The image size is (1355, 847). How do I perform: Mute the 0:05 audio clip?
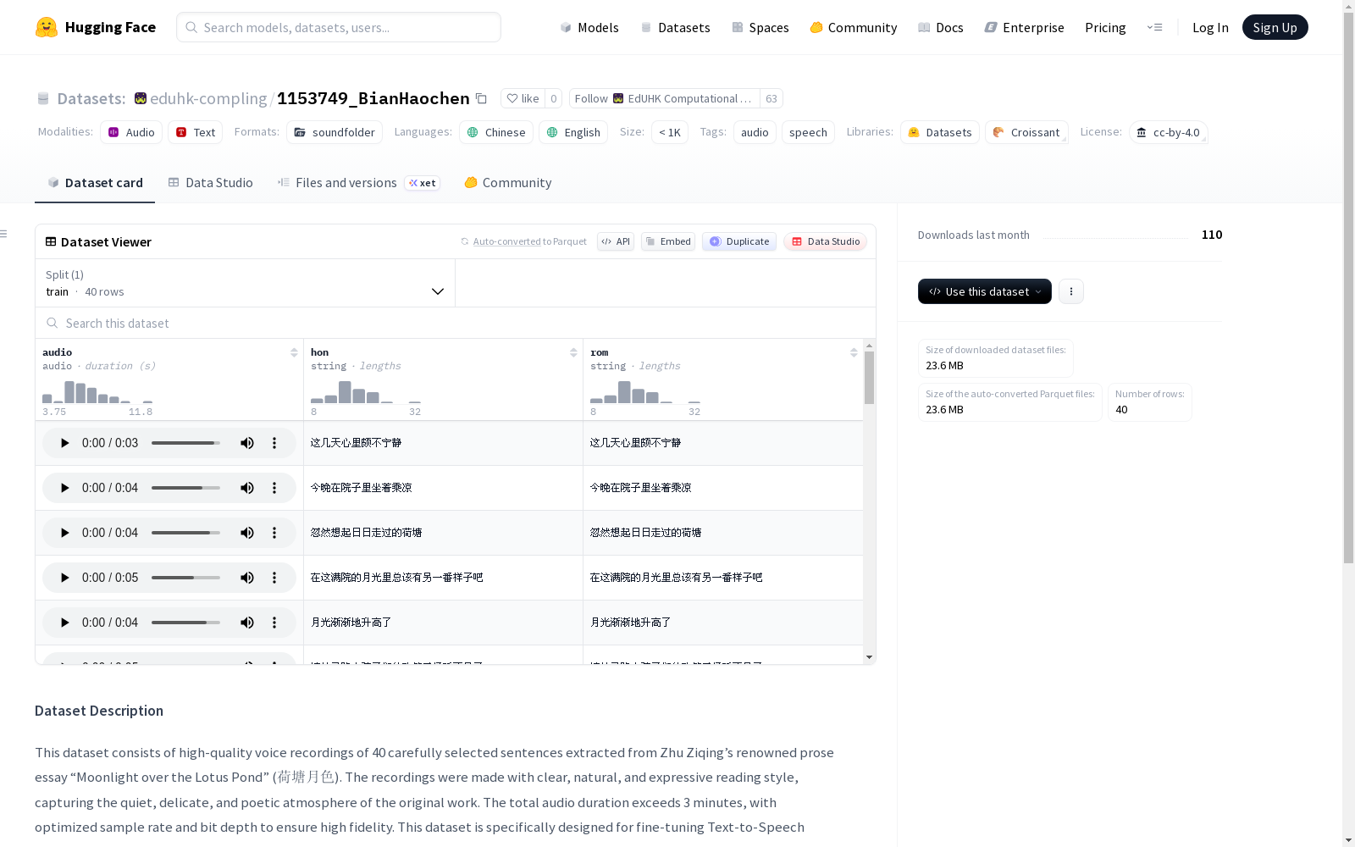pos(247,578)
